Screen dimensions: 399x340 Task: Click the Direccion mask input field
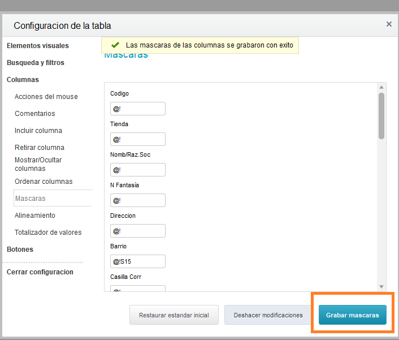(x=138, y=231)
